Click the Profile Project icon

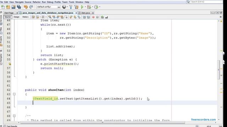click(96, 7)
